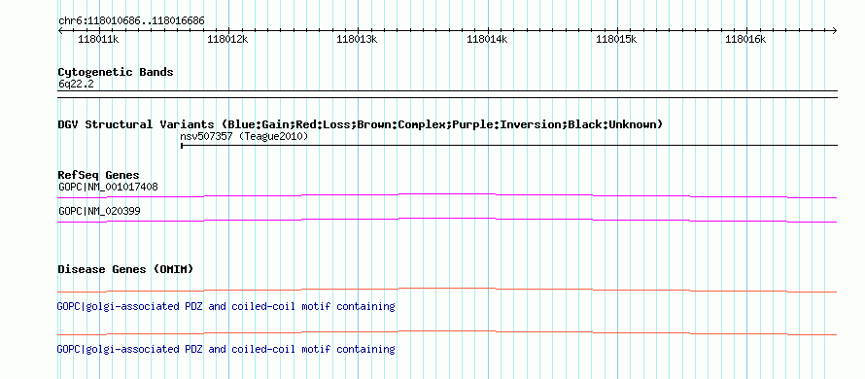Click the 6q22.2 cytogenetic band bar
The image size is (865, 379).
(x=447, y=94)
